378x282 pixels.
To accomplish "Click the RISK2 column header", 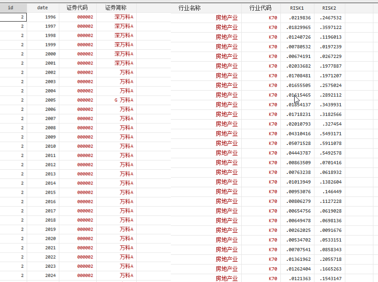I will pos(329,8).
